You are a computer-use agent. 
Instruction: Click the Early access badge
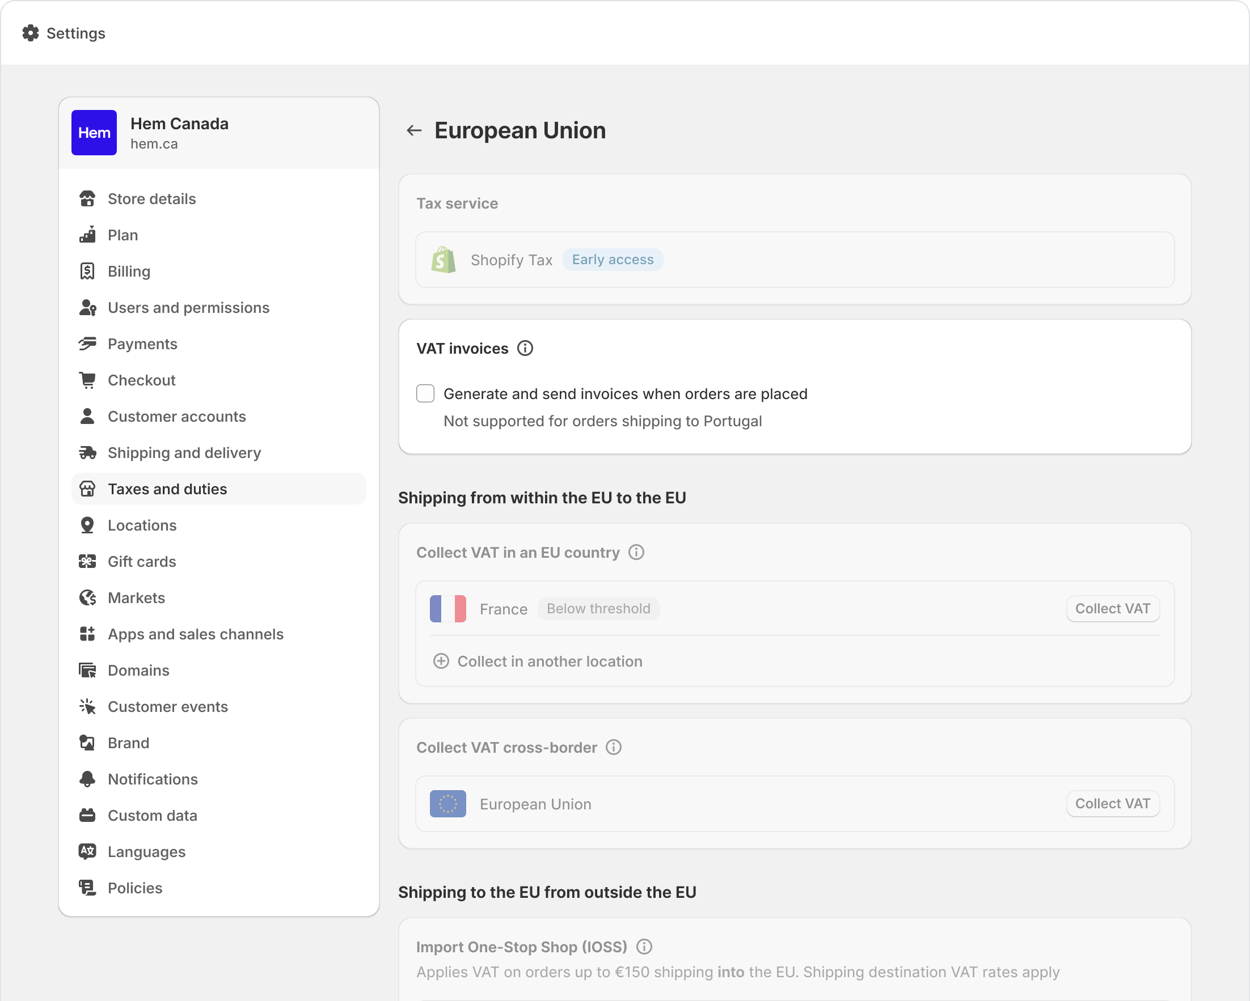(x=613, y=260)
